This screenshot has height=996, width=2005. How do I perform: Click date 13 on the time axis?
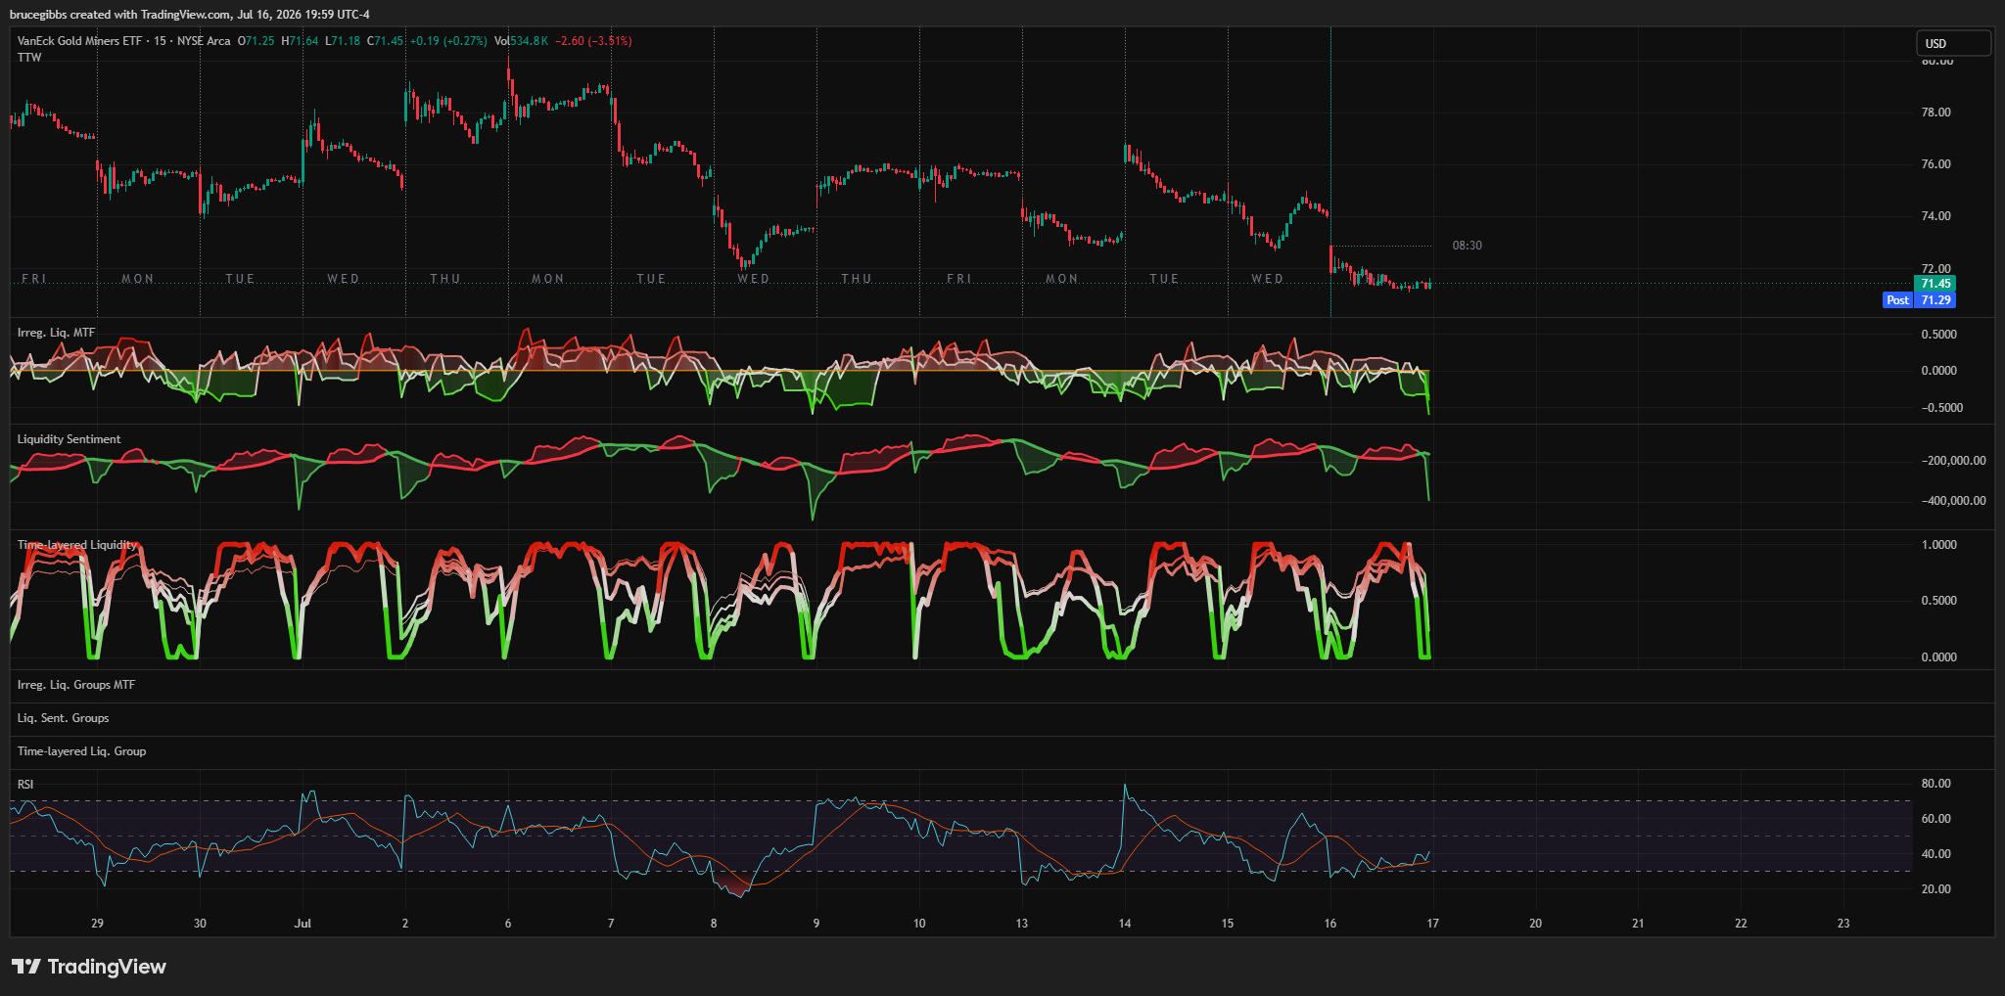1022,924
